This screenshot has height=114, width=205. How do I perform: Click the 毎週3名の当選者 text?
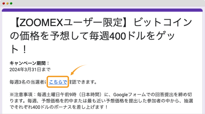[27, 82]
